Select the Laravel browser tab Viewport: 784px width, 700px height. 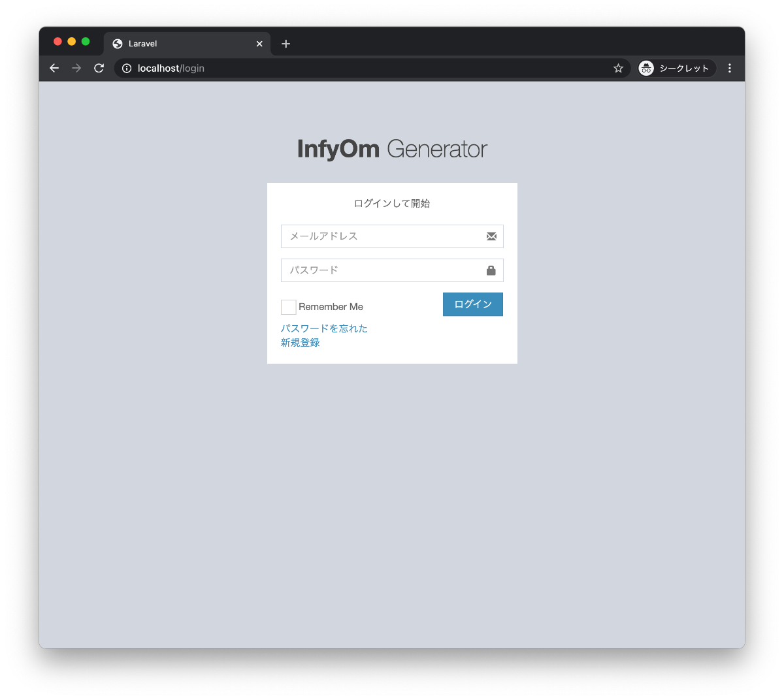(x=187, y=44)
